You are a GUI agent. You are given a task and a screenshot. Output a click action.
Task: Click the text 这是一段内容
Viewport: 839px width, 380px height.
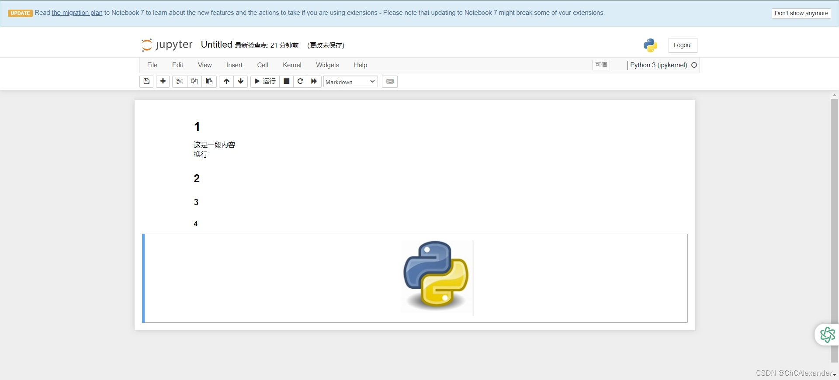click(215, 145)
